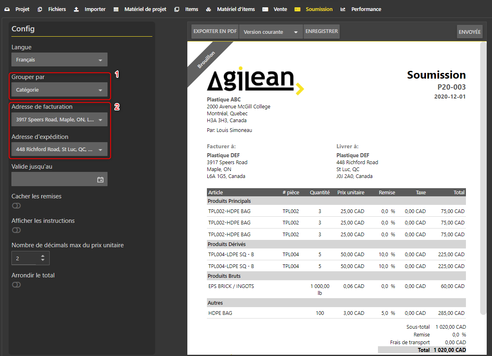This screenshot has height=356, width=492.
Task: Click the Performance chart icon
Action: (343, 9)
